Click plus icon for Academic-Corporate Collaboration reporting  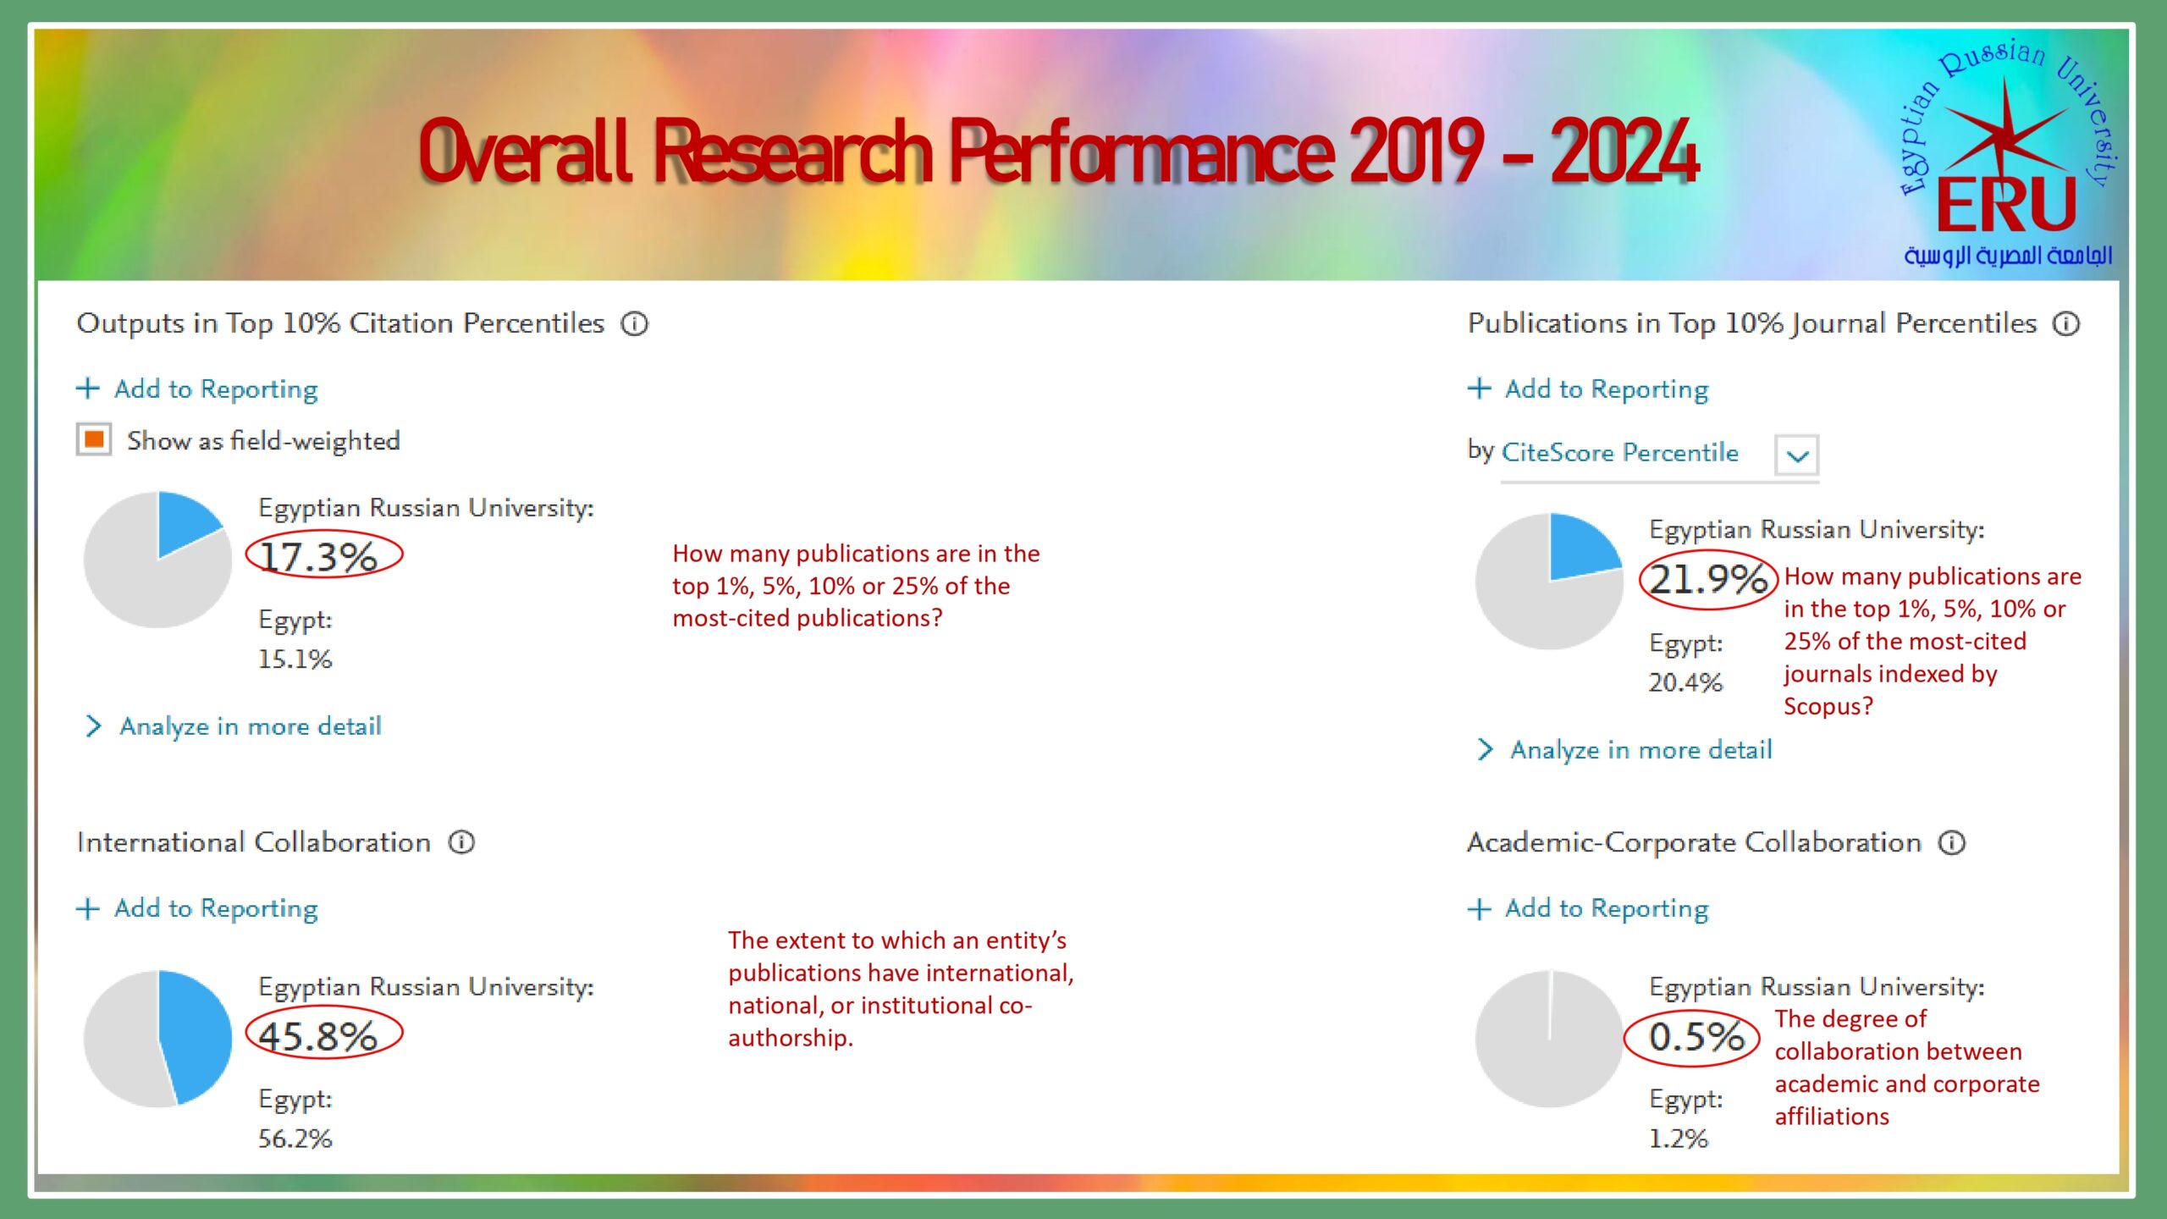[x=1479, y=908]
